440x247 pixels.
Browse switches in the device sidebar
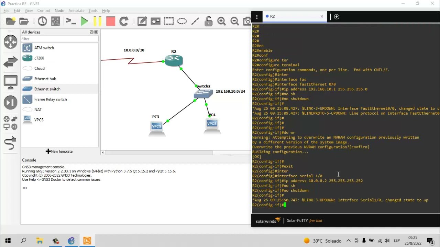click(10, 62)
